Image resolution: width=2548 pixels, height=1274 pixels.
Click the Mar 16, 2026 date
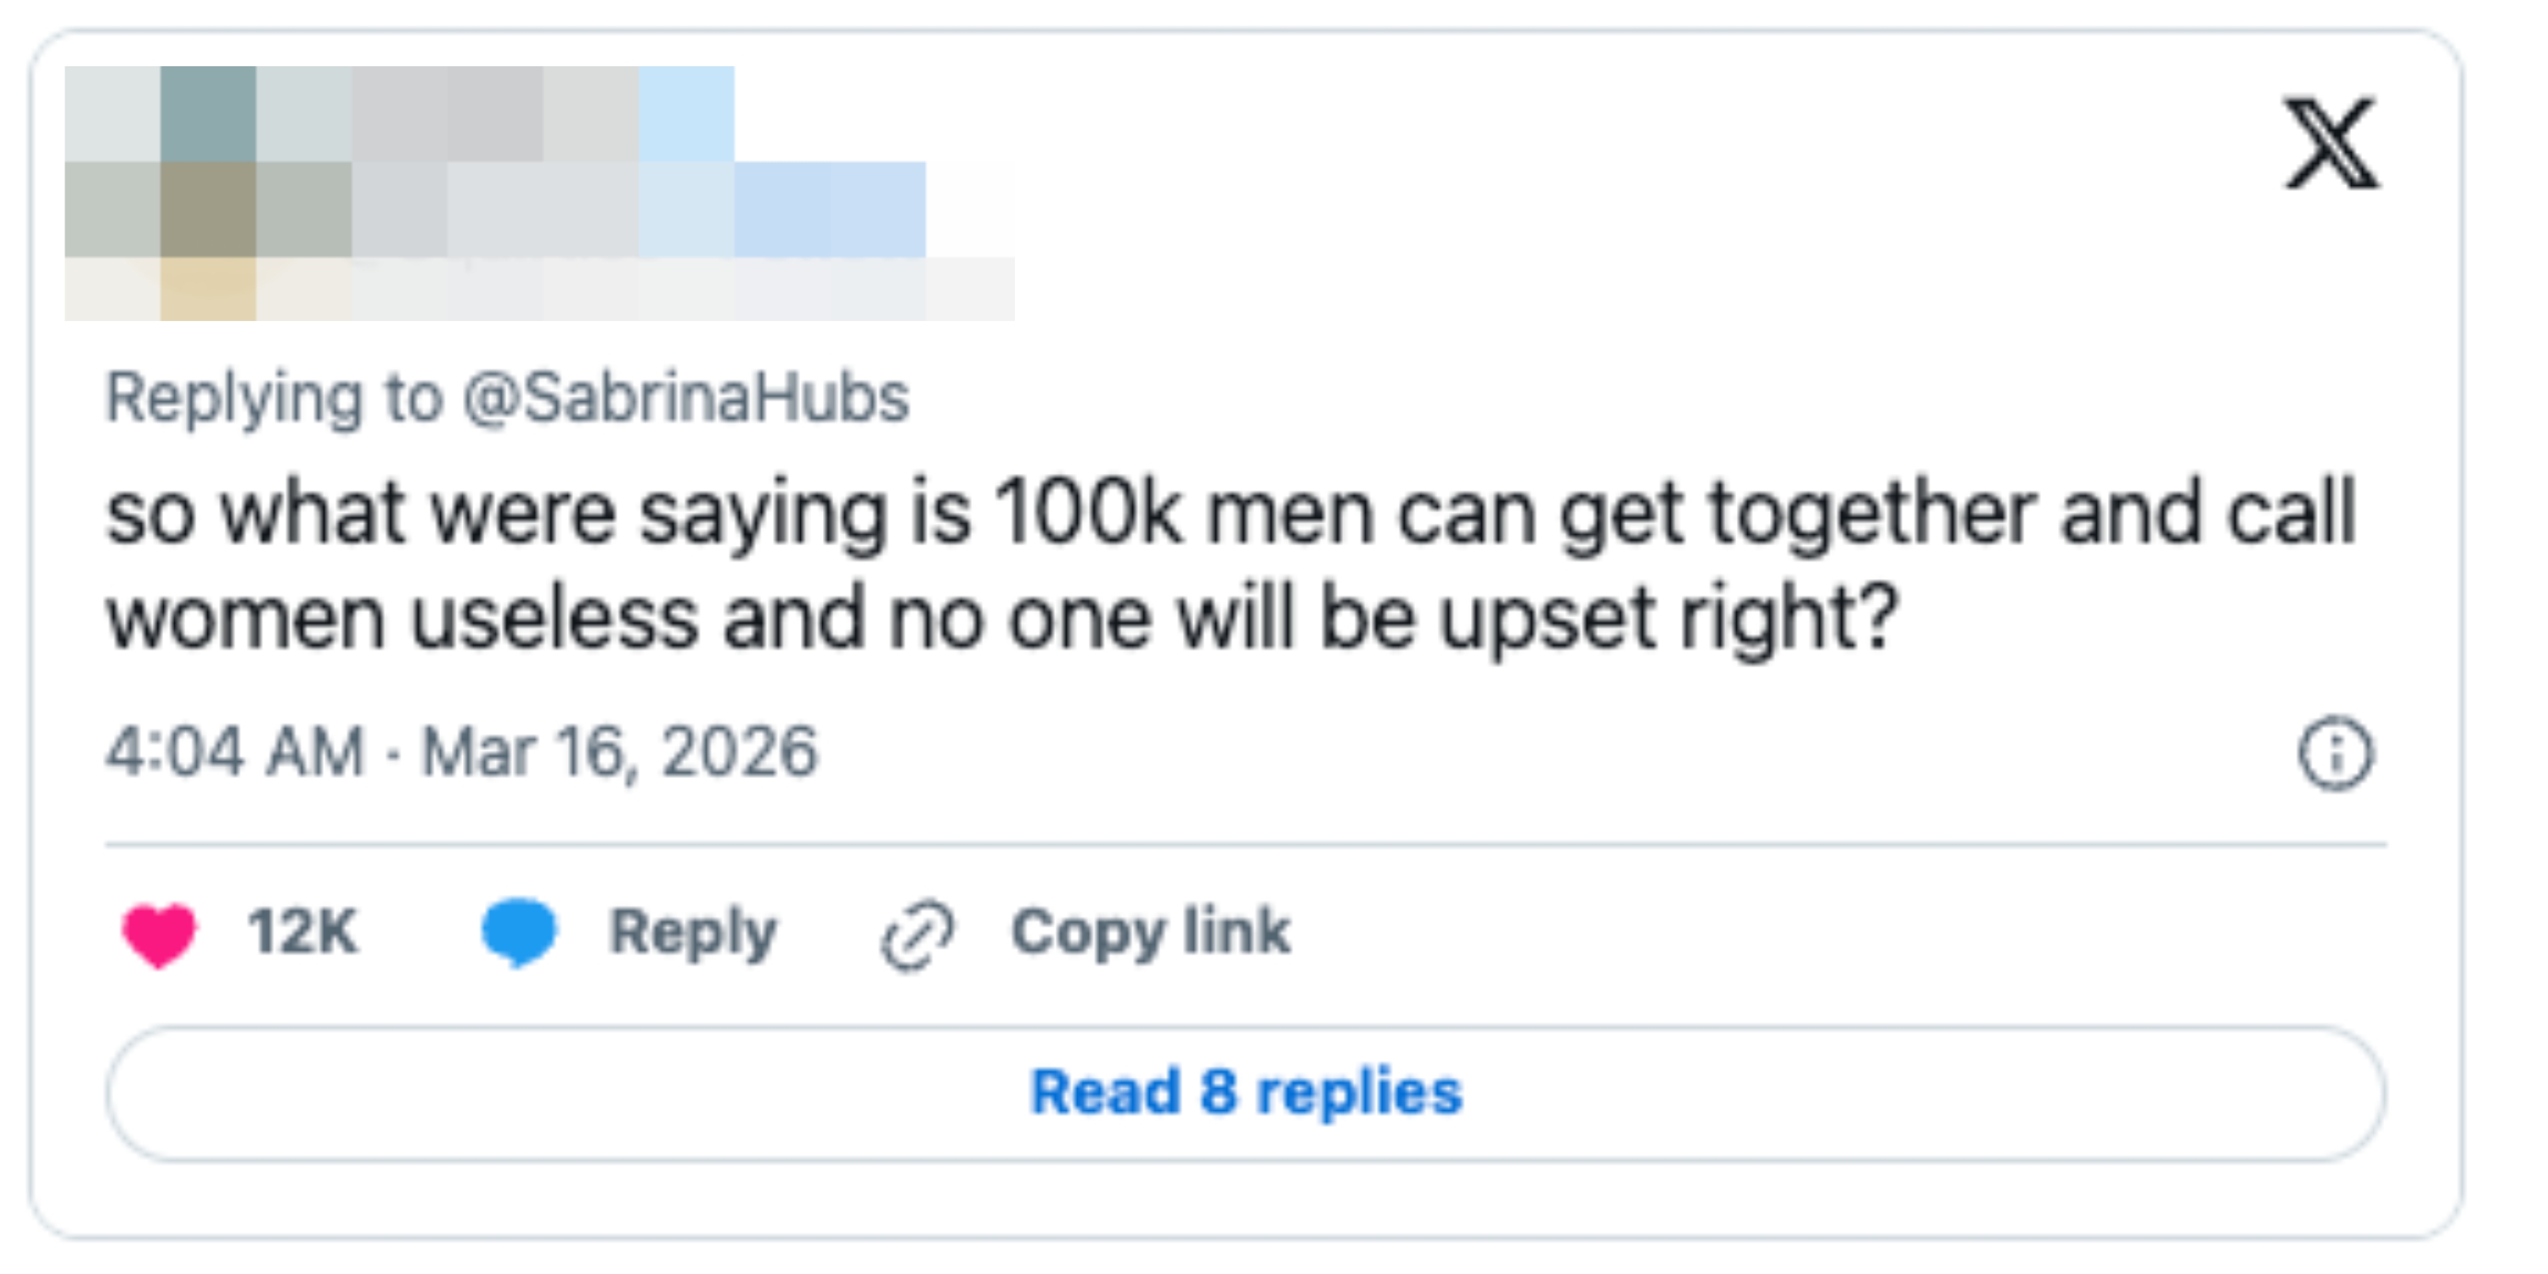pos(620,752)
